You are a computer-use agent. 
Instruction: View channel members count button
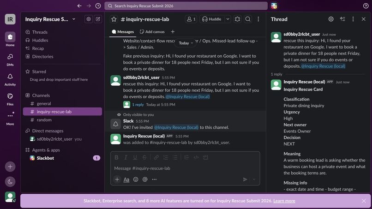[x=191, y=19]
